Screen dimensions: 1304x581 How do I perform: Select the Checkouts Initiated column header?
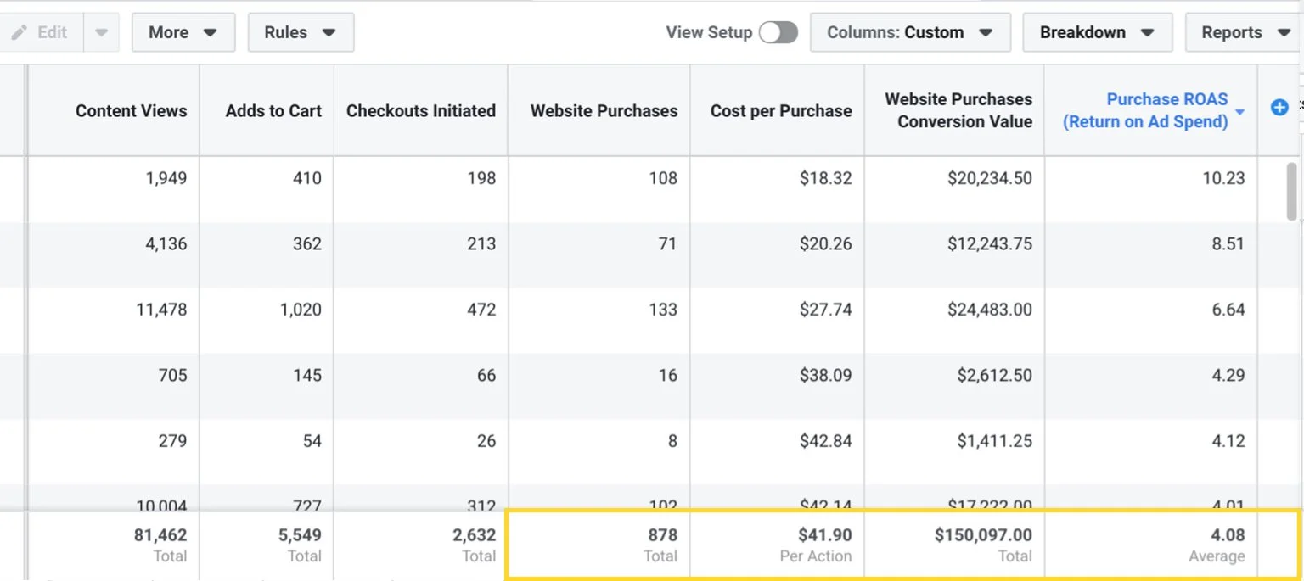420,110
